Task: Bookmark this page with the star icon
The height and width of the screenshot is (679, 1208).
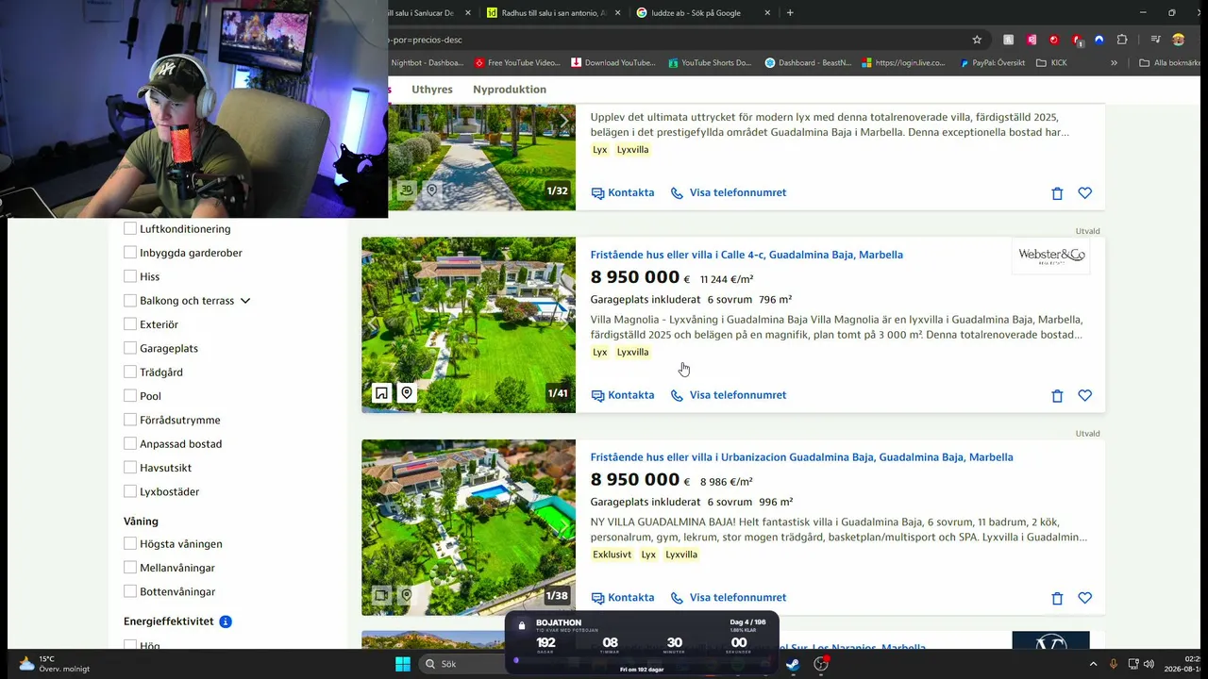Action: pos(977,40)
